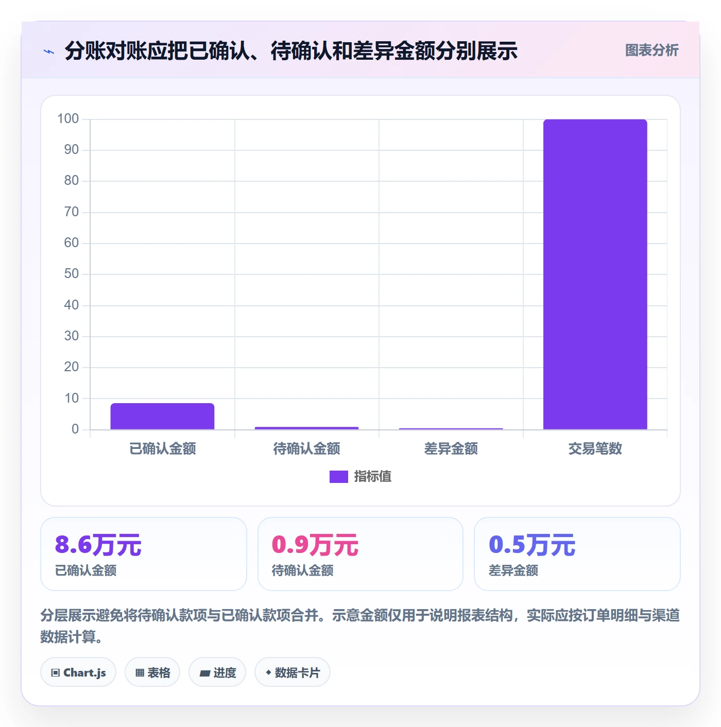Click the lightning icon beside the title
The height and width of the screenshot is (727, 721).
[49, 51]
